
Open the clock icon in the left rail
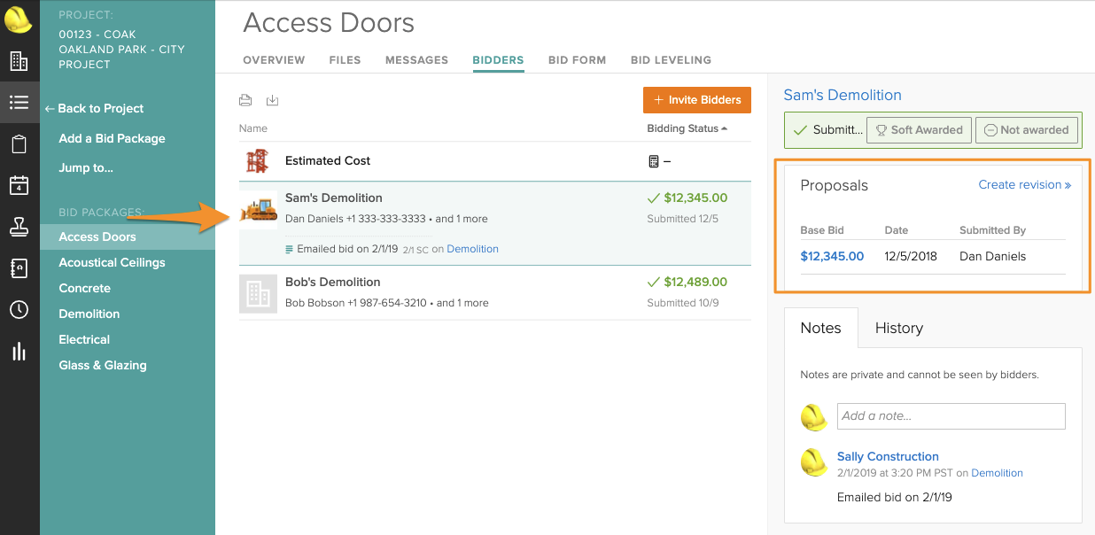(x=19, y=310)
